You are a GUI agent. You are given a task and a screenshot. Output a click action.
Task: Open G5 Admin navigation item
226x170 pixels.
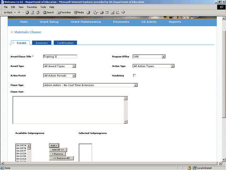(x=149, y=22)
